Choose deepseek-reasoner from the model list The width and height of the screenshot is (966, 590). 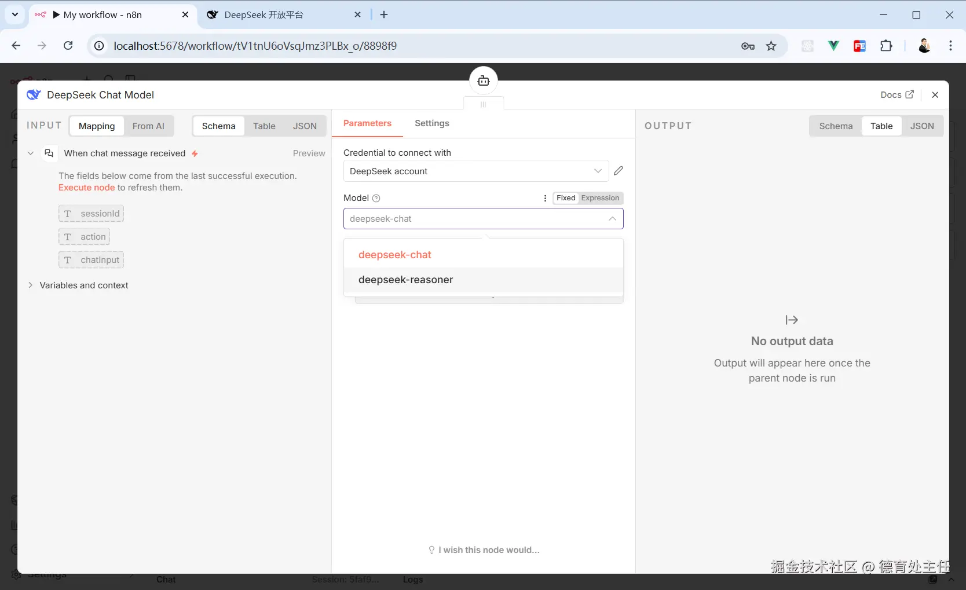(x=484, y=280)
